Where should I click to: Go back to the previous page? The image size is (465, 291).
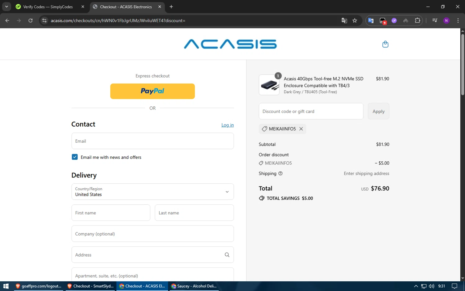[7, 20]
